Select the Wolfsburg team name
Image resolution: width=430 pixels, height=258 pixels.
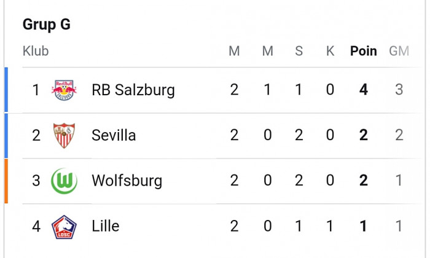click(127, 181)
